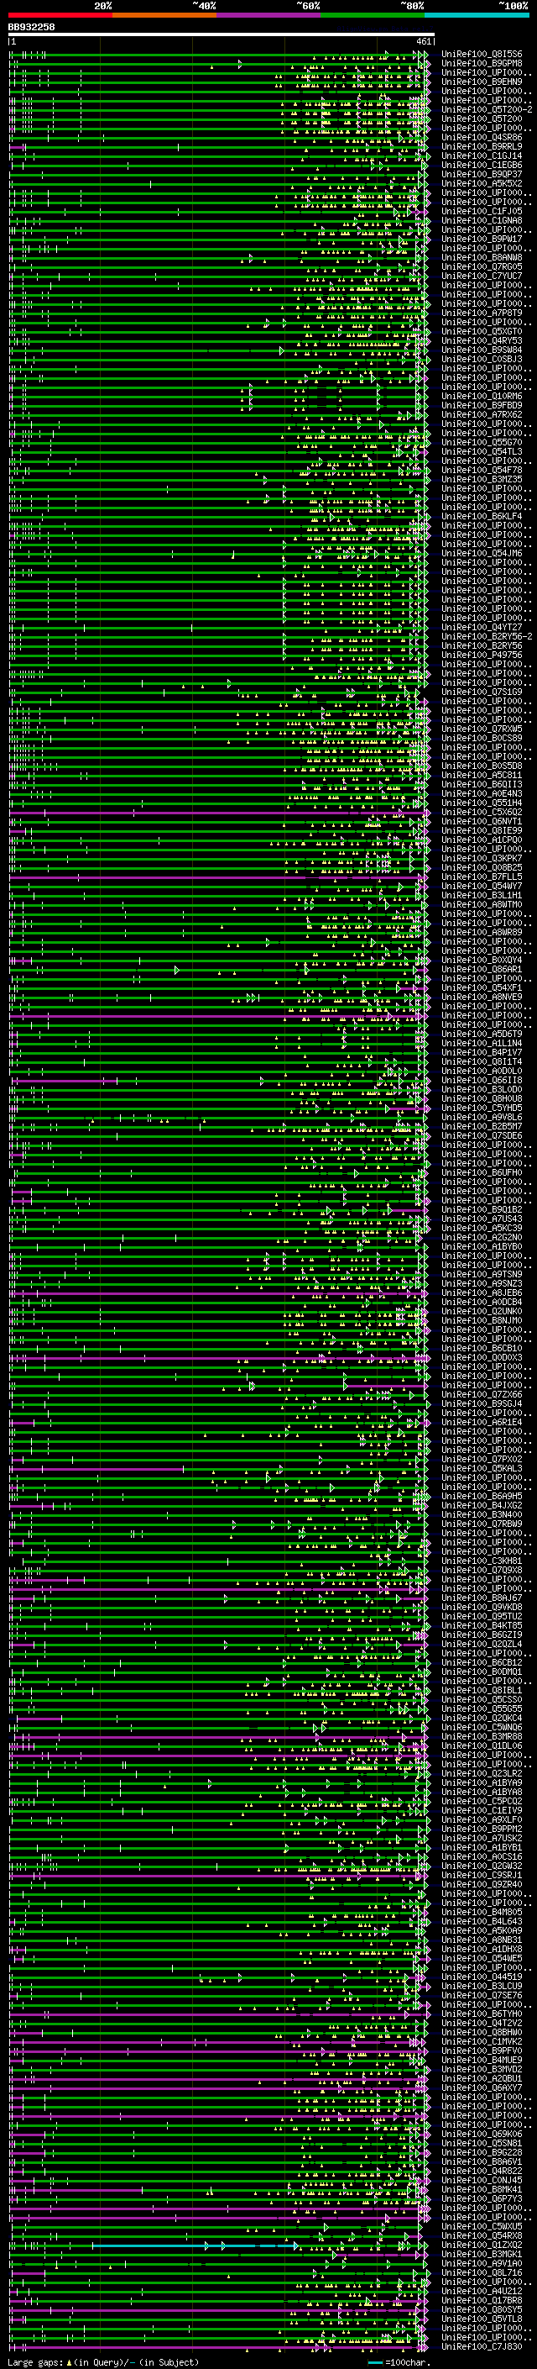Screen dimensions: 537x2369
Task: Click label UniRef100_Q6AXY7
Action: pyautogui.click(x=482, y=2087)
